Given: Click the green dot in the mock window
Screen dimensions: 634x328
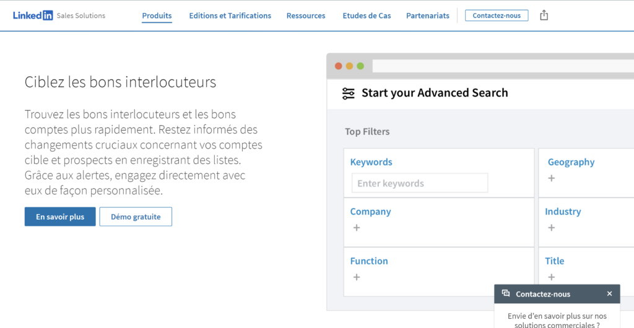Looking at the screenshot, I should pyautogui.click(x=360, y=66).
